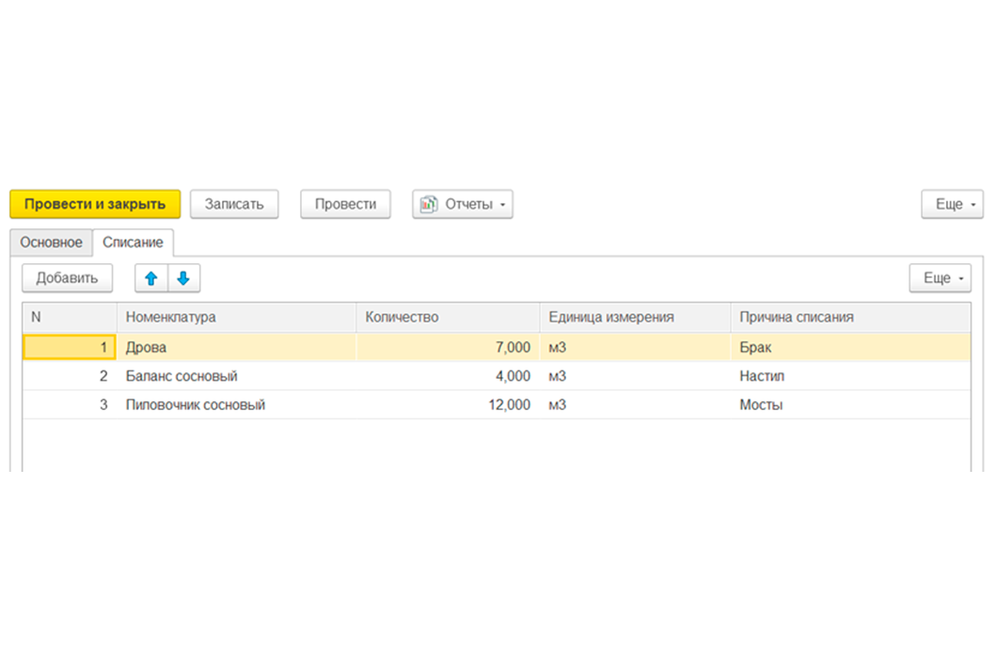
Task: Open the top Еще menu beside Отчеты
Action: [952, 204]
